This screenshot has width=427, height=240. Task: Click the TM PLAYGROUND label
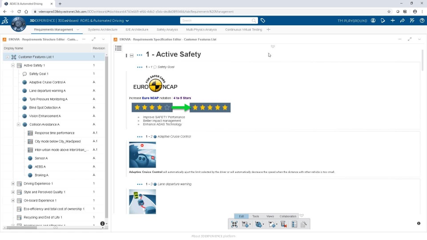352,21
